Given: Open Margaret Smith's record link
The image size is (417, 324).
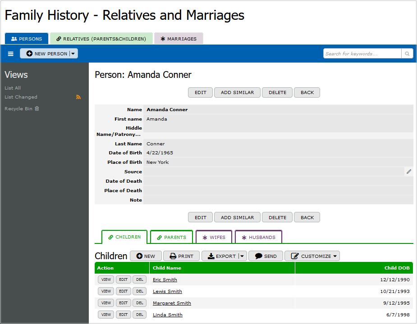Looking at the screenshot, I should point(172,303).
